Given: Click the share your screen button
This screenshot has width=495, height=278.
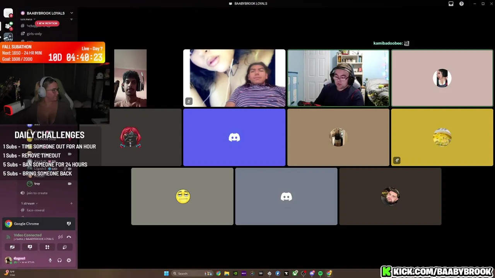Looking at the screenshot, I should [x=30, y=247].
